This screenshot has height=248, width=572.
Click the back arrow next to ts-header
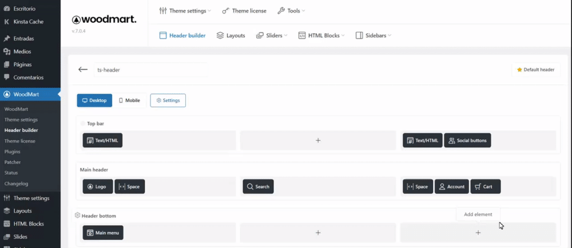click(83, 70)
